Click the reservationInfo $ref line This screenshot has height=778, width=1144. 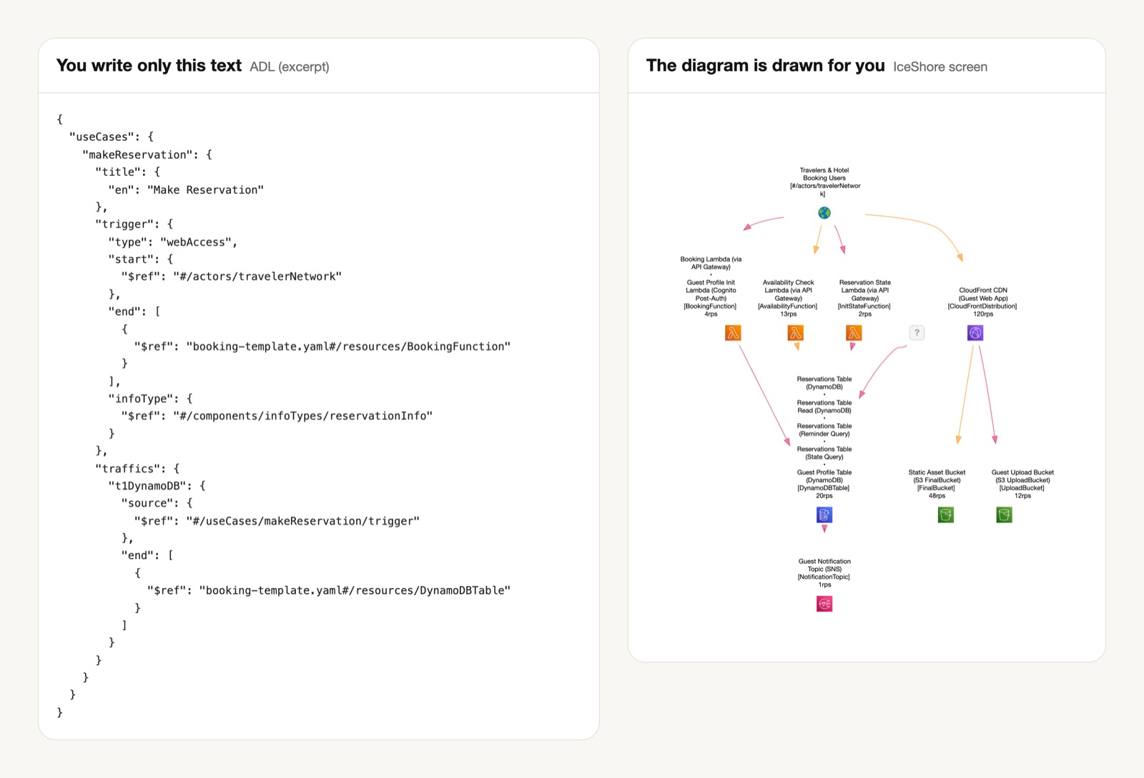(x=277, y=416)
